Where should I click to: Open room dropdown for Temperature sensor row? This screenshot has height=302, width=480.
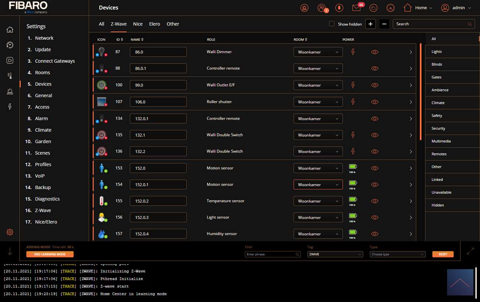tap(318, 201)
